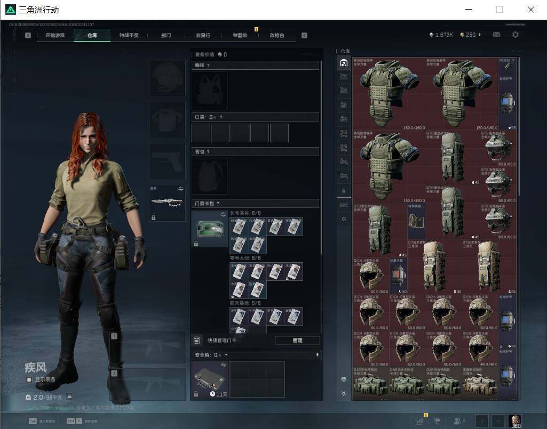Viewport: 547px width, 429px height.
Task: Open the stats bar-chart icon in bottom bar
Action: click(419, 420)
